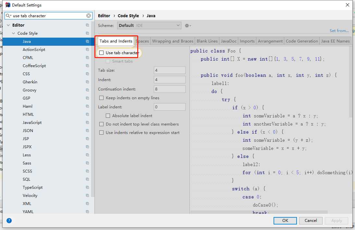Close the Default Settings dialog
Image resolution: width=355 pixels, height=230 pixels.
(x=347, y=5)
